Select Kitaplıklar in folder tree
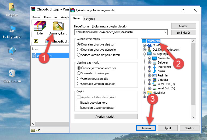The image size is (207, 140). (159, 93)
